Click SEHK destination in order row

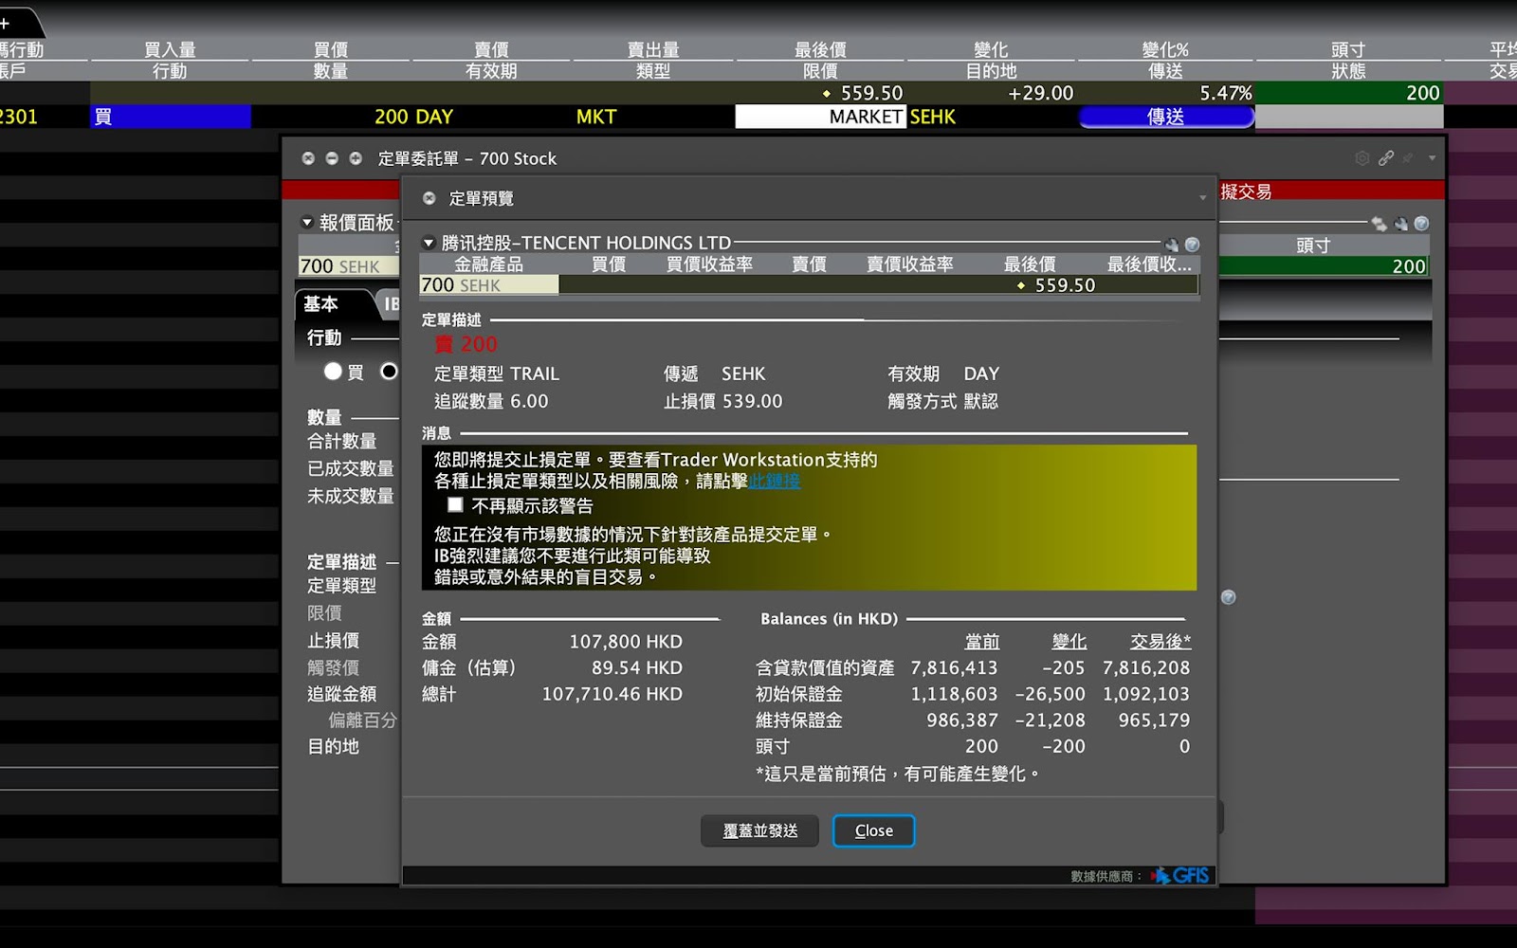pos(933,117)
